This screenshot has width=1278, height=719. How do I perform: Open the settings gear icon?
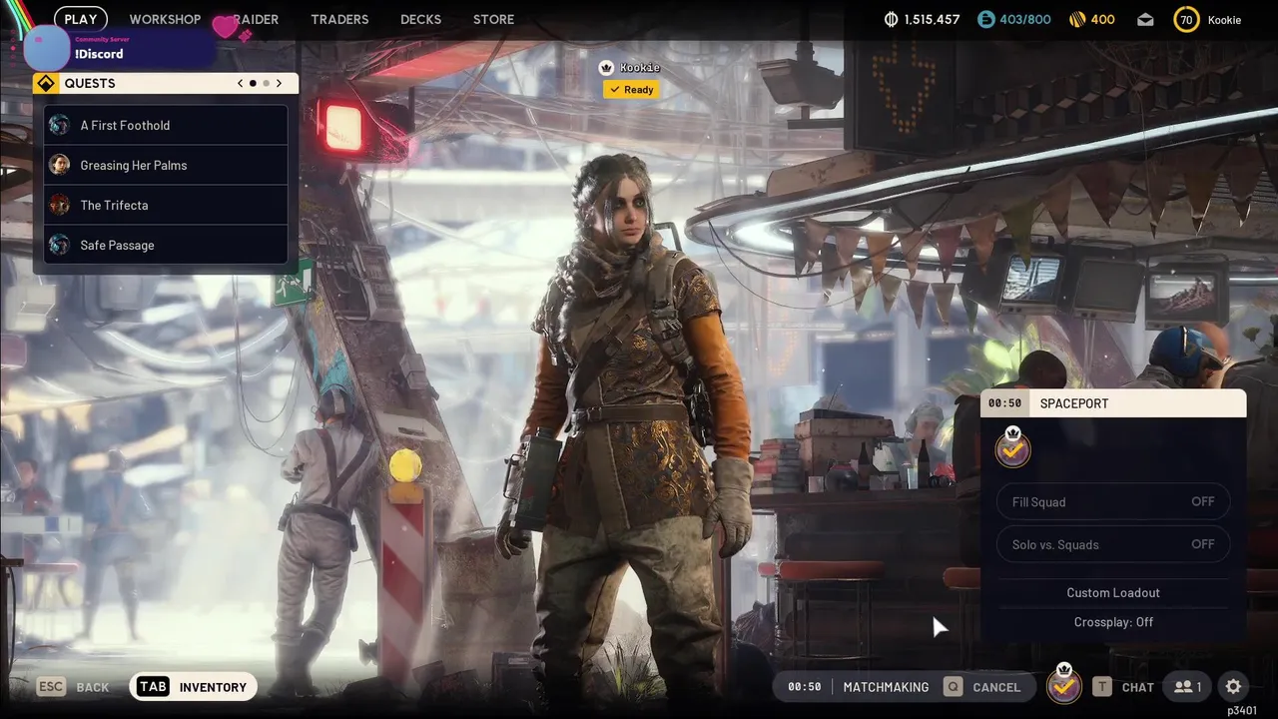click(x=1233, y=687)
